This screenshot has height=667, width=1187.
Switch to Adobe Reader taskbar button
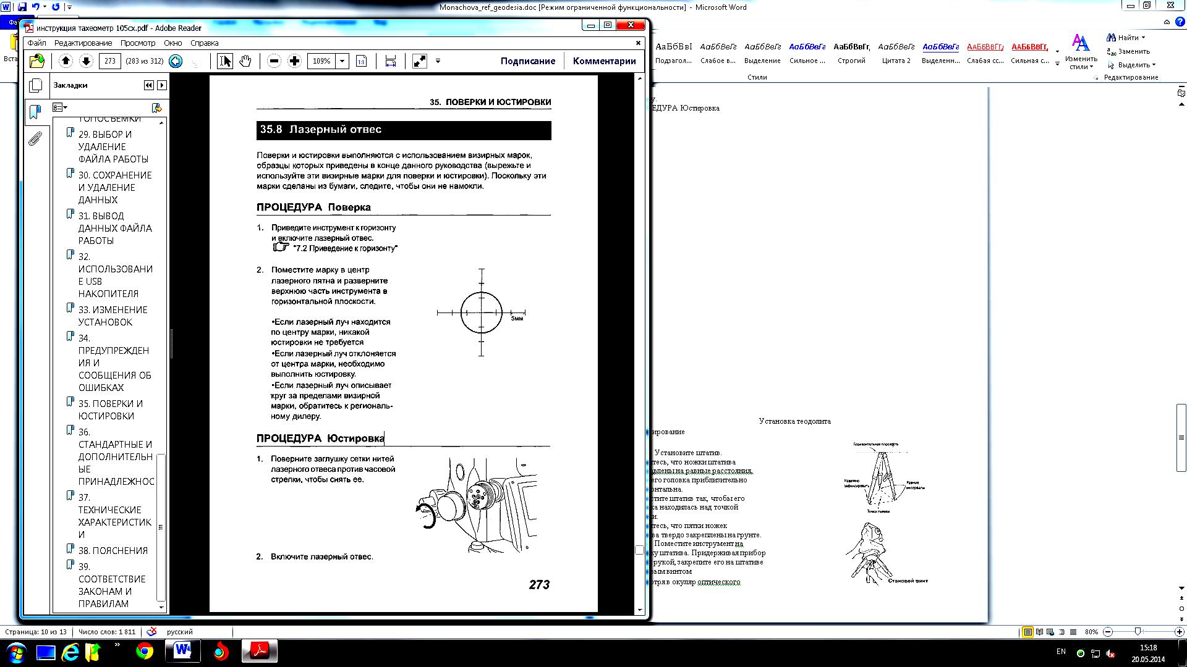[259, 652]
